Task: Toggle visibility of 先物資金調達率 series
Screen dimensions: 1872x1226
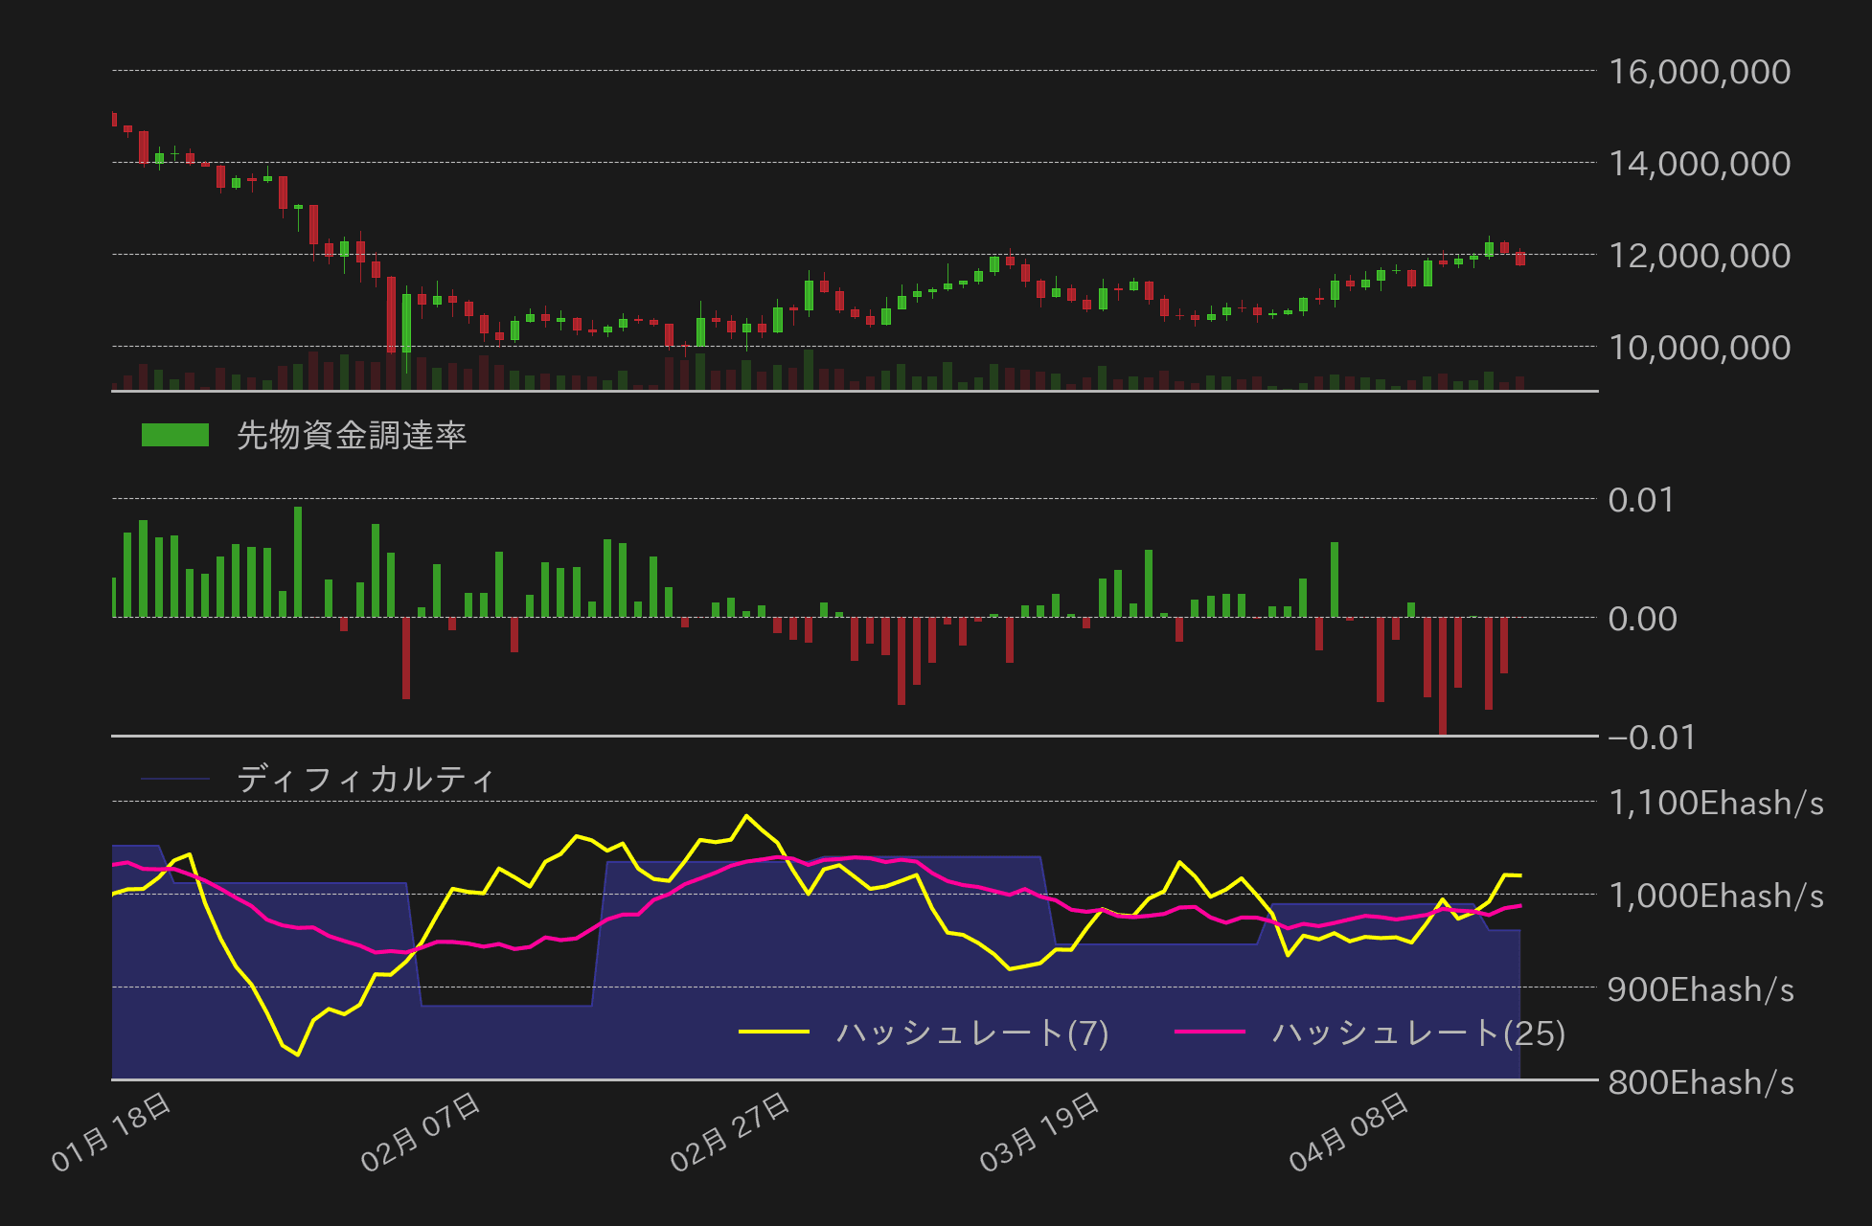Action: (x=352, y=434)
